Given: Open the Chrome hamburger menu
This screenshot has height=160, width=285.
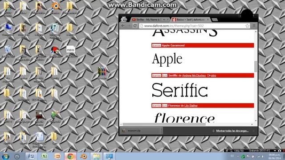Looking at the screenshot, I should (254, 26).
